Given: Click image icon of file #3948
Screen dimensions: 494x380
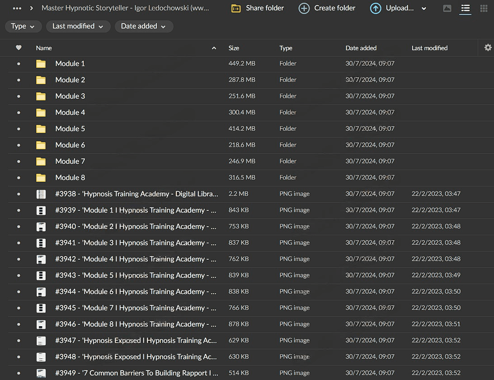Looking at the screenshot, I should pos(41,357).
